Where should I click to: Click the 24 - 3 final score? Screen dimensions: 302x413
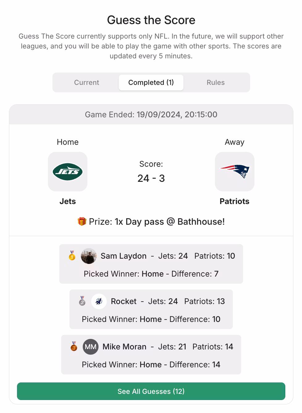tap(151, 178)
